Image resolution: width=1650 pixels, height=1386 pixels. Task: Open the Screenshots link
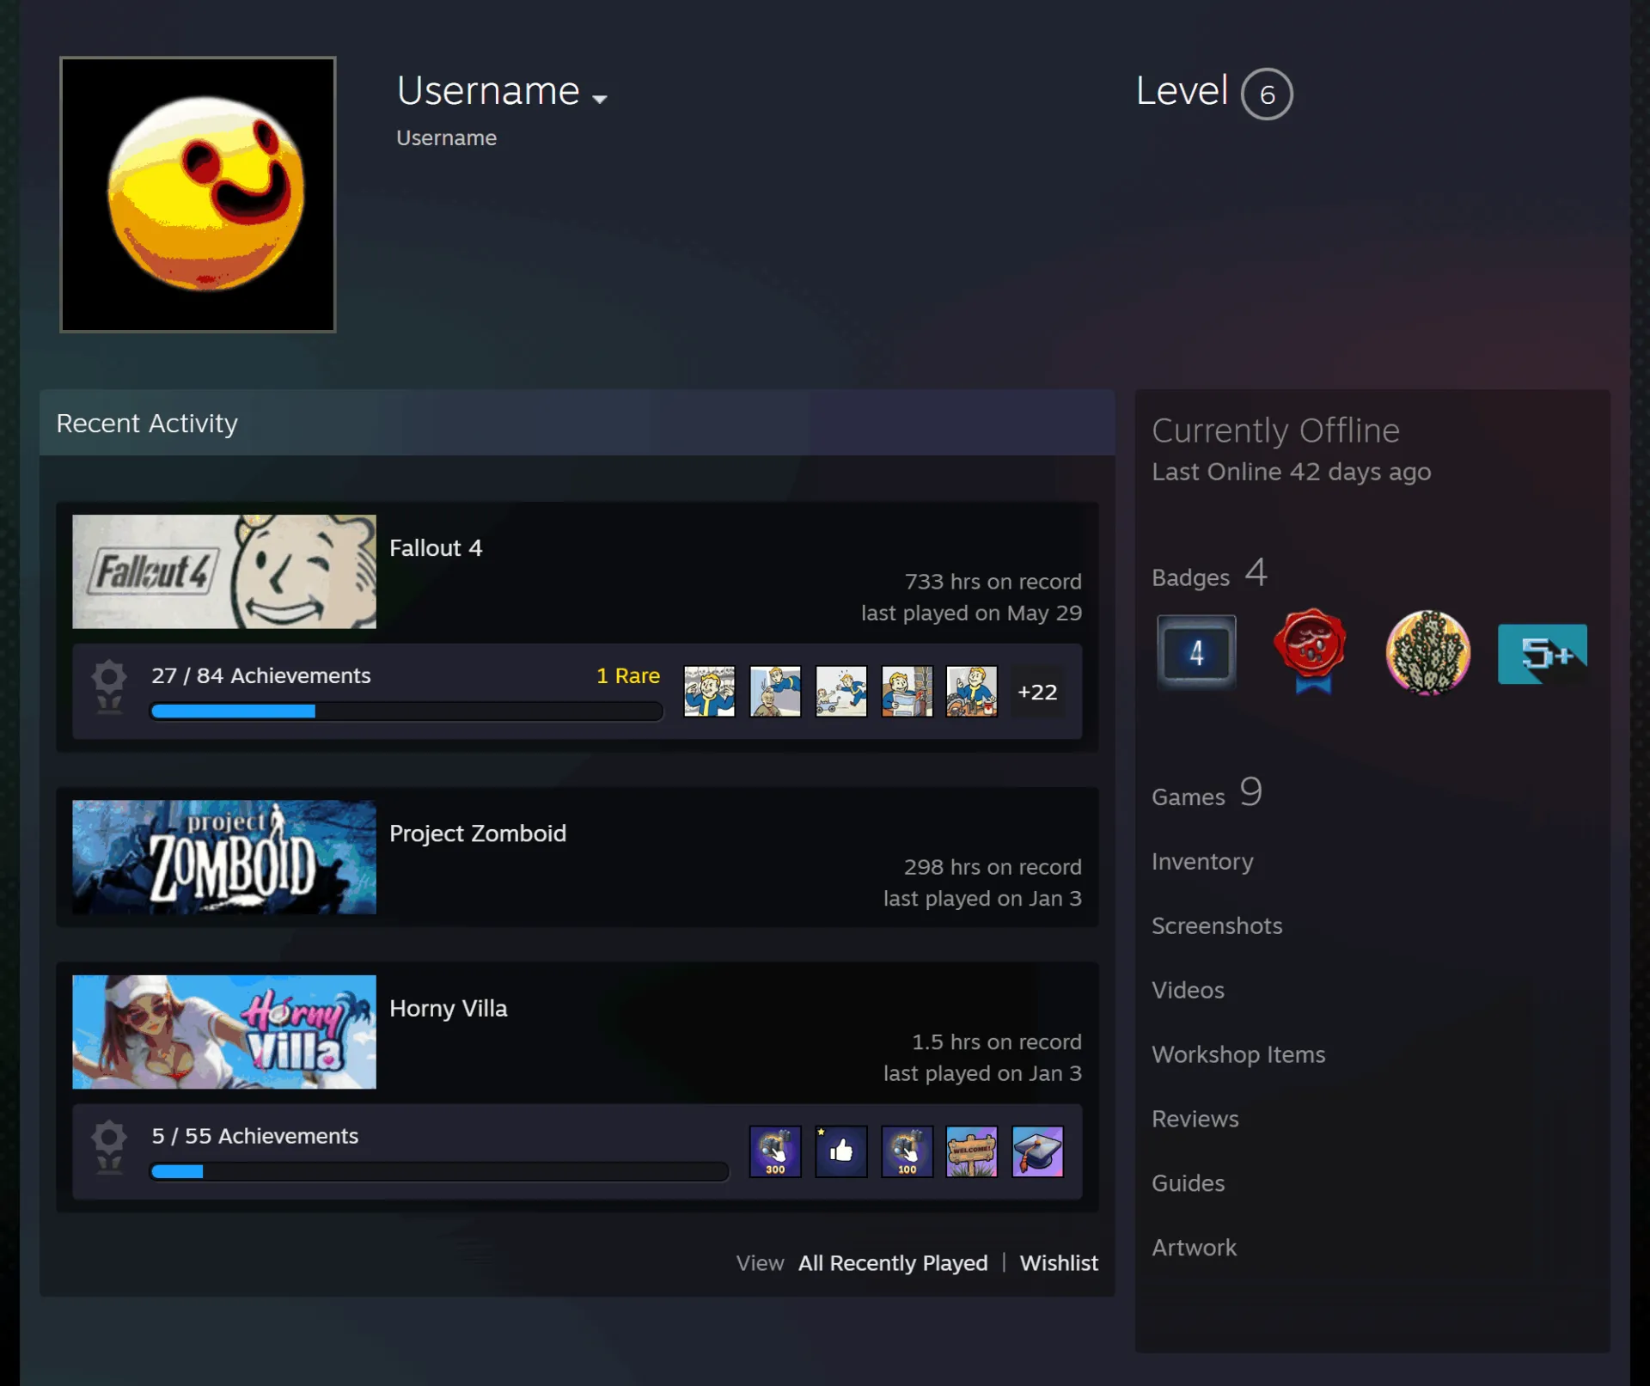pos(1217,925)
